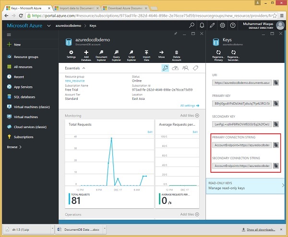Viewport: 288px width, 237px height.
Task: Open SQL databases in sidebar
Action: tap(21, 97)
